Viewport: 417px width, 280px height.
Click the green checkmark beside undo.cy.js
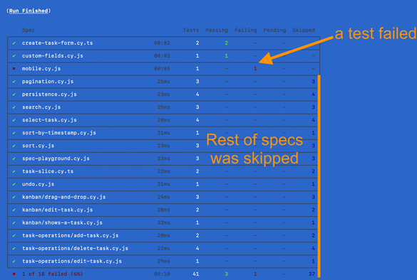click(x=14, y=184)
